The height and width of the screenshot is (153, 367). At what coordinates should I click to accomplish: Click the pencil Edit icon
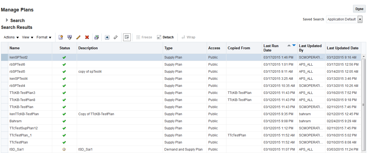[x=78, y=37]
